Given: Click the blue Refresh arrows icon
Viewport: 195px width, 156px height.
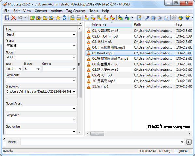Looking at the screenshot, I should pos(64,18).
